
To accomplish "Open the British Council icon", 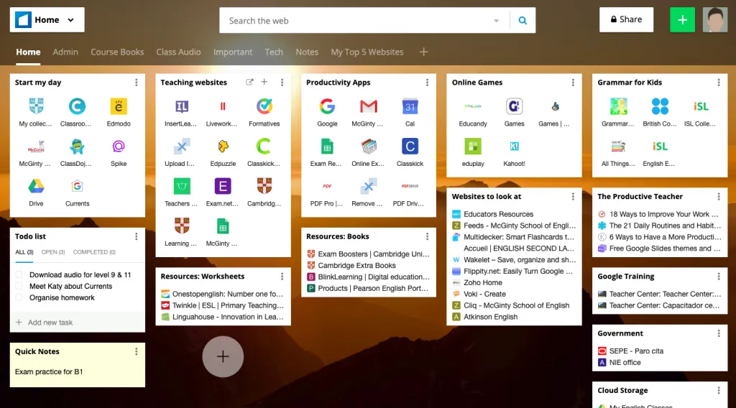I will (660, 106).
